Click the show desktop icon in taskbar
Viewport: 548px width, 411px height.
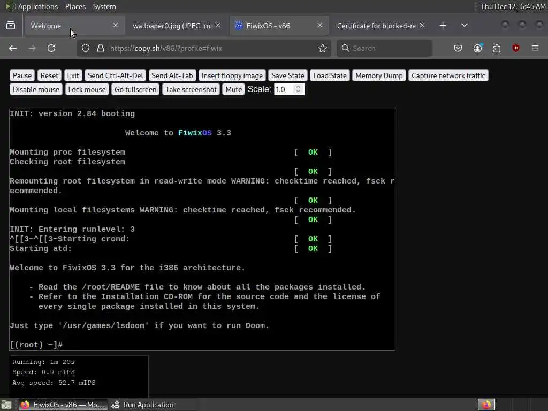(x=6, y=405)
